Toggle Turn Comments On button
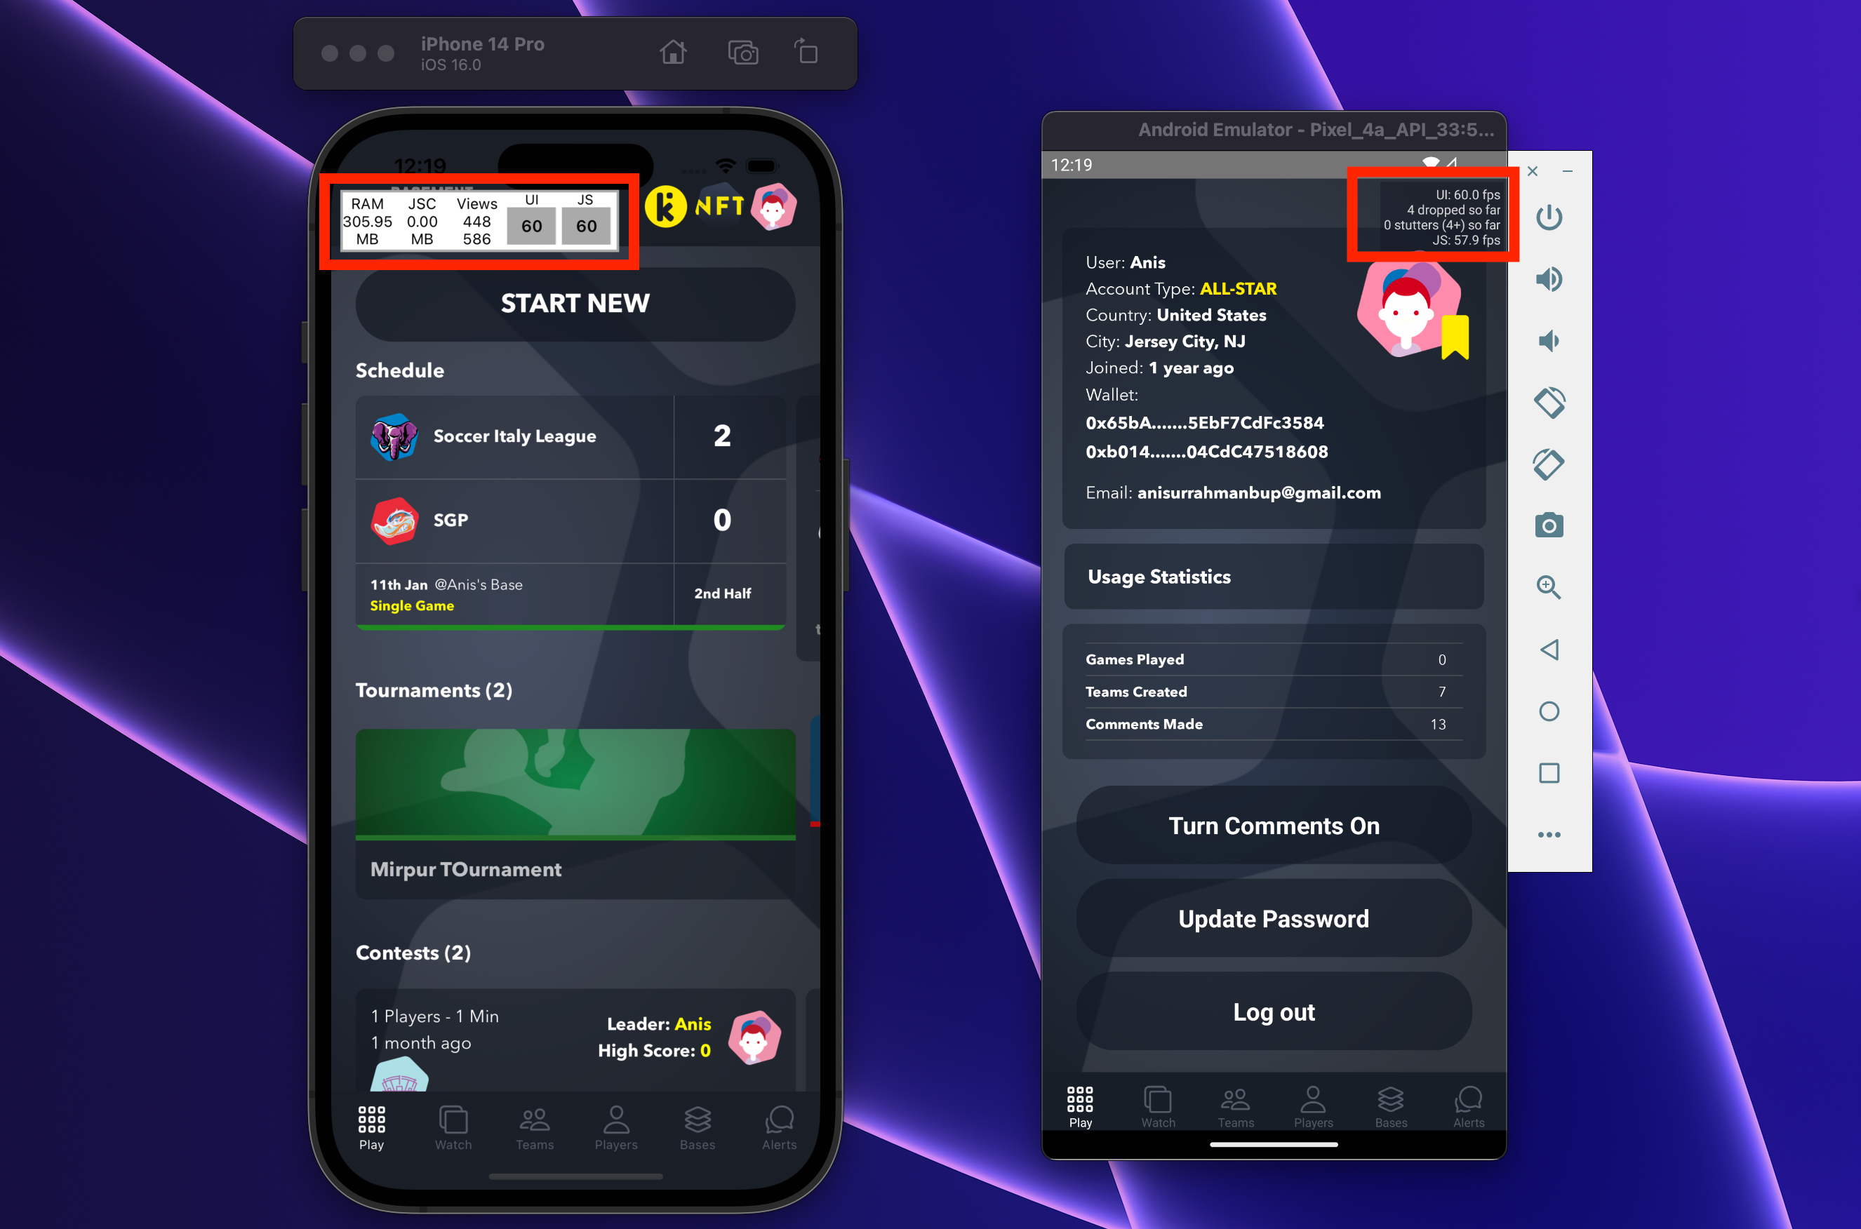1861x1229 pixels. click(x=1272, y=826)
